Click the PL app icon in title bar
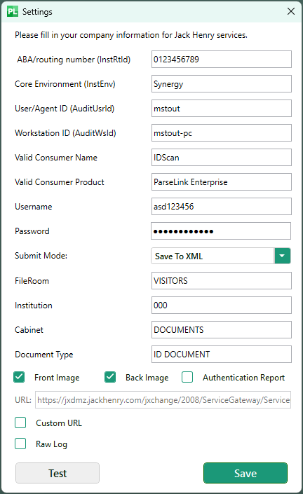 [x=13, y=12]
